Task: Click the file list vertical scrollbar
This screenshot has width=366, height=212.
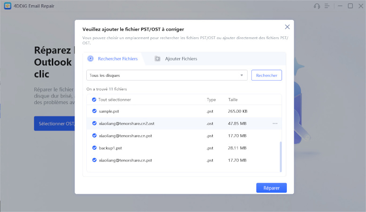Action: click(x=281, y=156)
